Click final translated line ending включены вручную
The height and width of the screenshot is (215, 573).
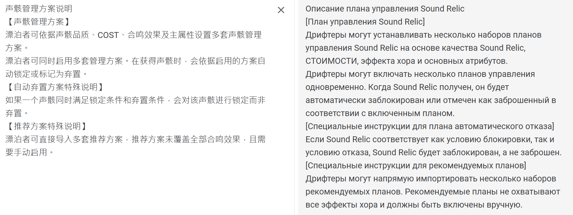[x=414, y=205]
